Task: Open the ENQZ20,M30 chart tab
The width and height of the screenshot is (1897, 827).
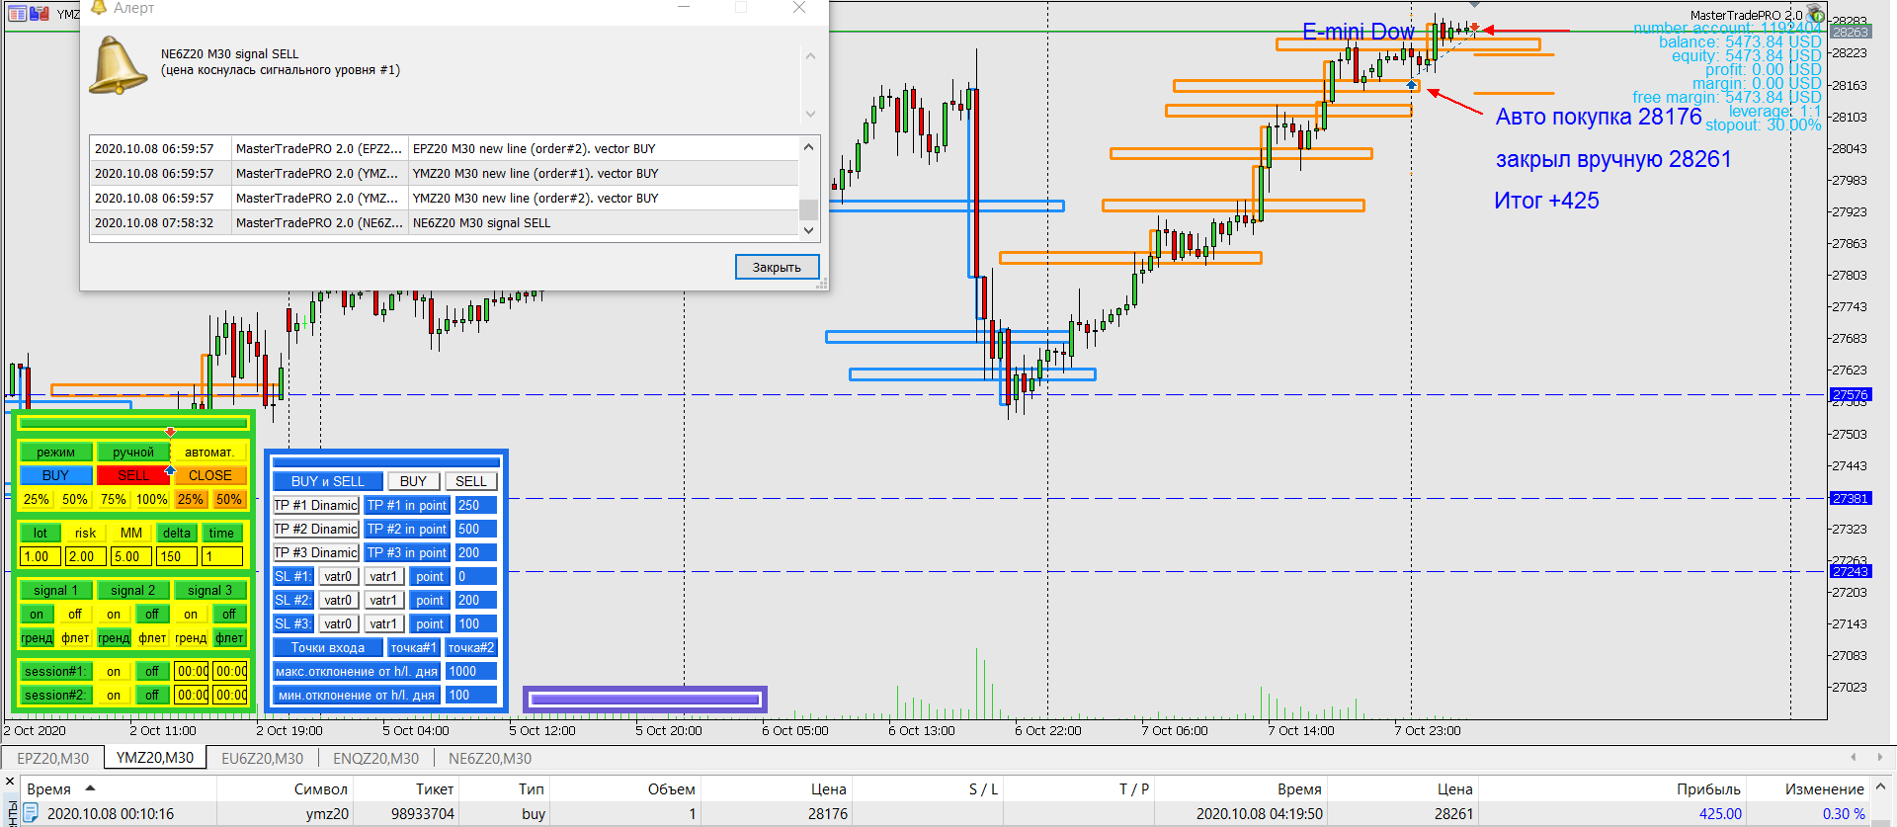Action: point(375,758)
